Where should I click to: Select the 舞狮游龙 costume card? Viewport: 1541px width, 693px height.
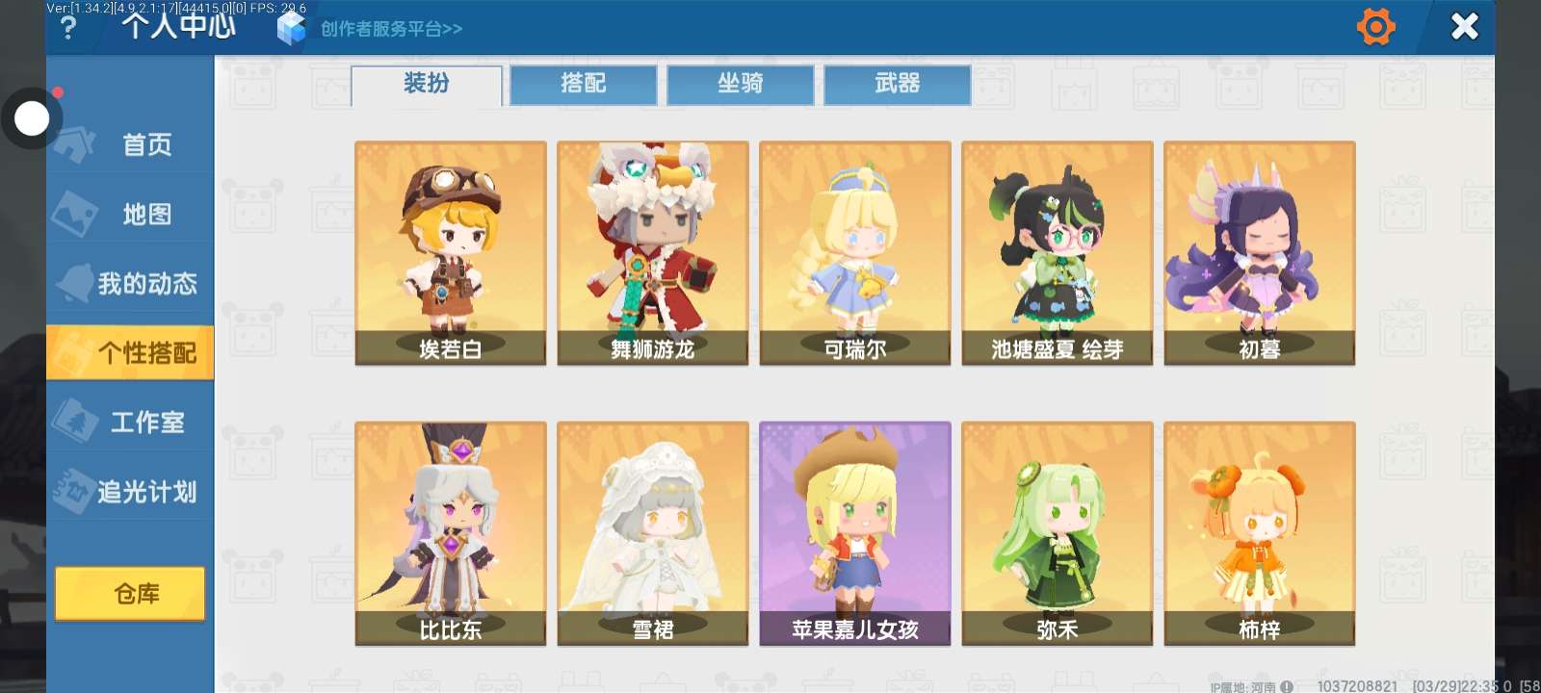point(653,253)
